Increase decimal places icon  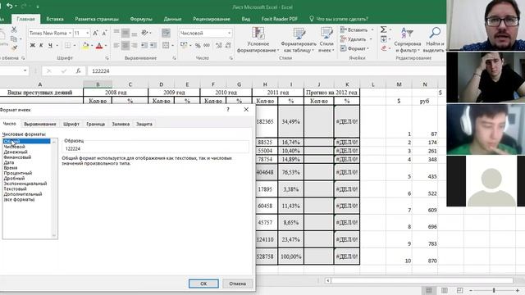(x=219, y=46)
